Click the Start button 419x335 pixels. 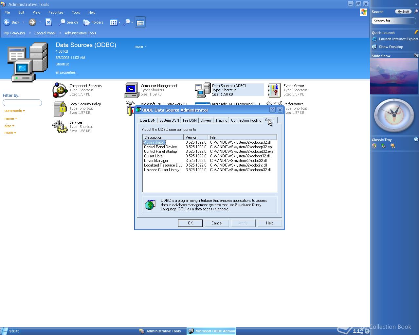tap(10, 331)
